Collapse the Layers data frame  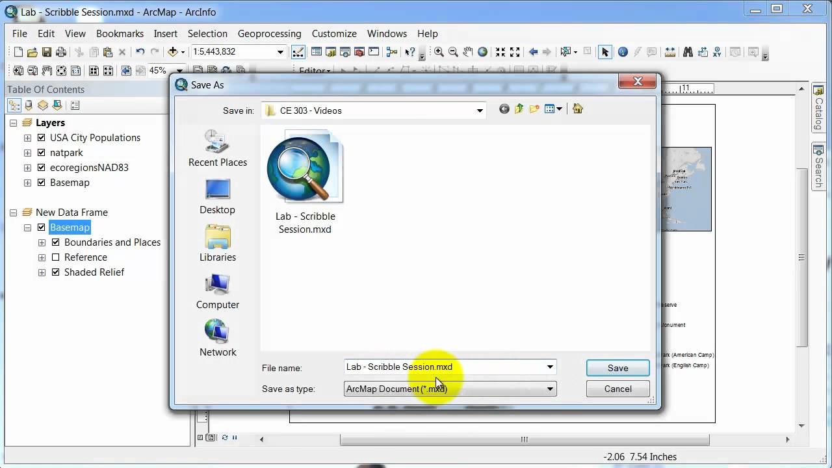13,123
